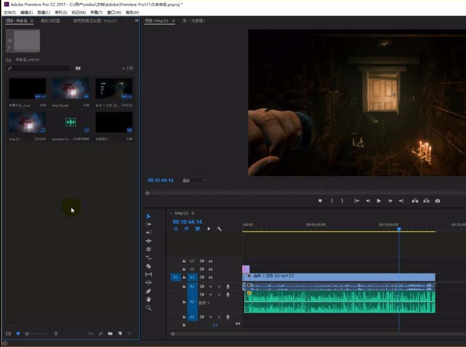Toggle lock on track V3
This screenshot has height=347, width=466.
coord(184,261)
